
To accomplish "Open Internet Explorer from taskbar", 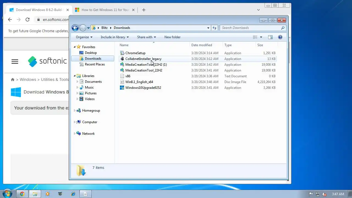I will click(x=73, y=194).
